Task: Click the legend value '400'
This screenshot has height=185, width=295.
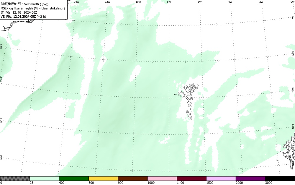Action: click(62, 183)
